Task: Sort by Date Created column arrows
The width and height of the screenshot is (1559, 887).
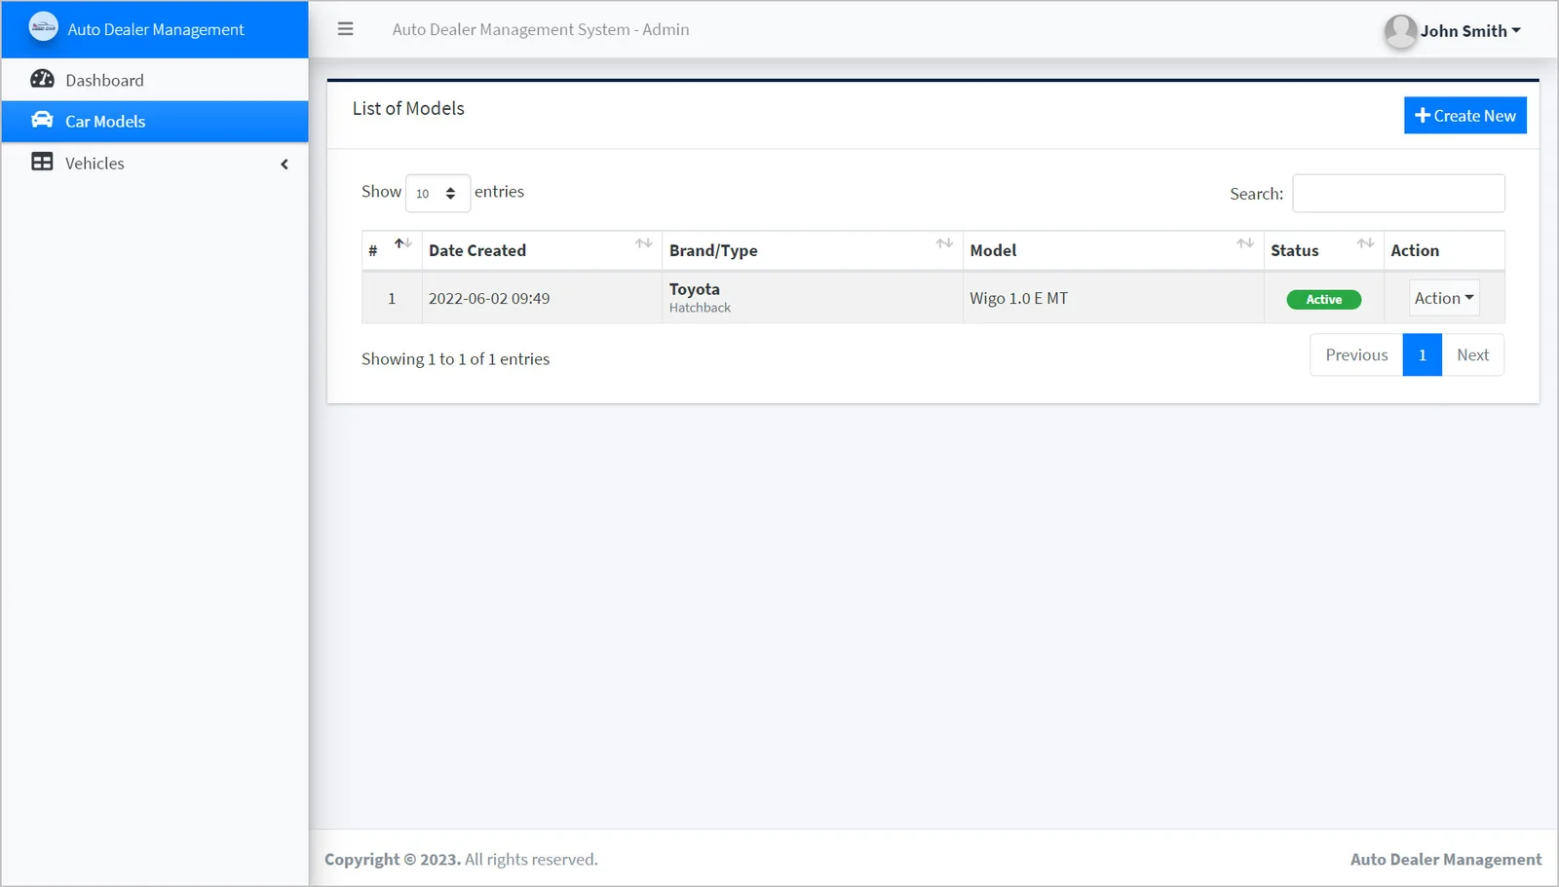Action: [644, 243]
